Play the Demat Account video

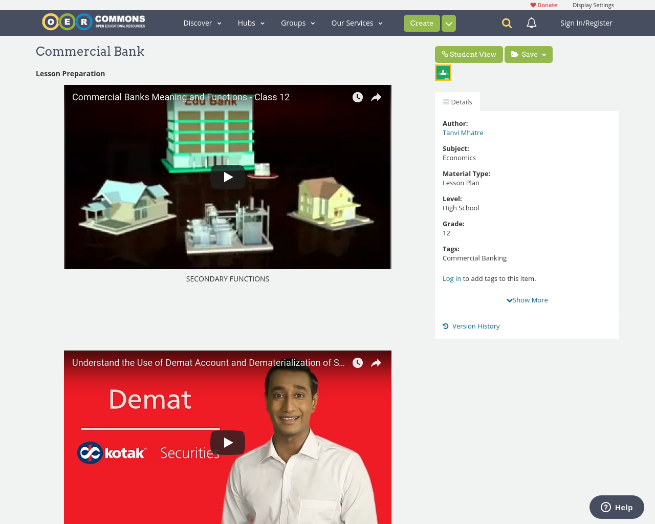click(228, 442)
